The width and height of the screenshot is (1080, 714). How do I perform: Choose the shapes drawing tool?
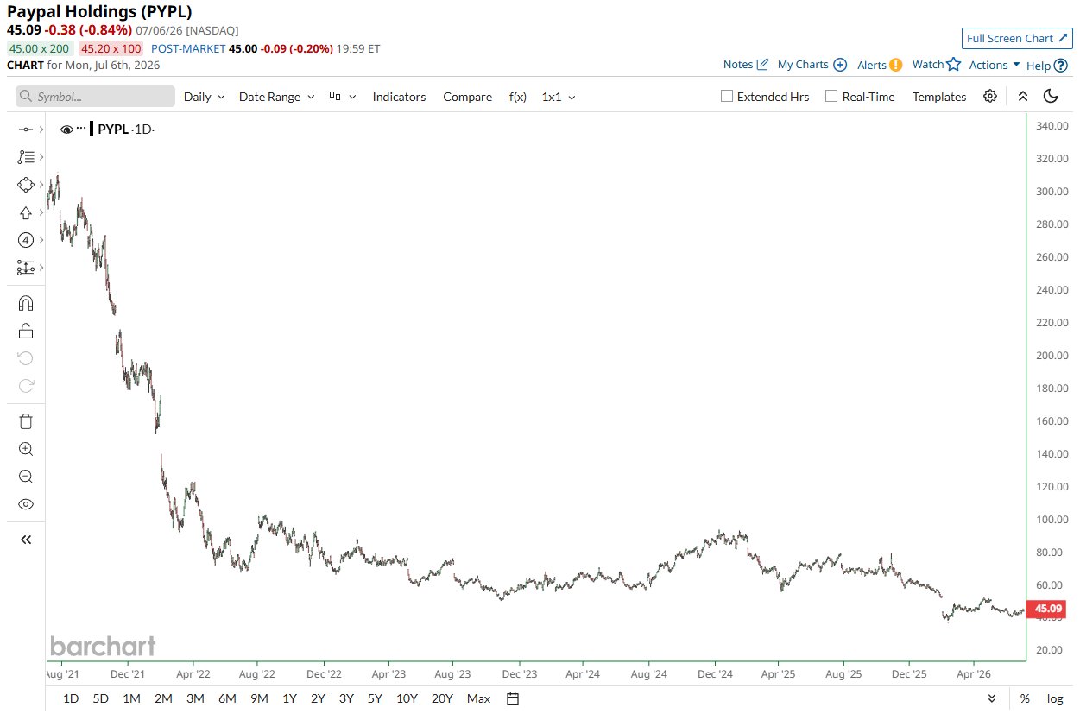[26, 185]
